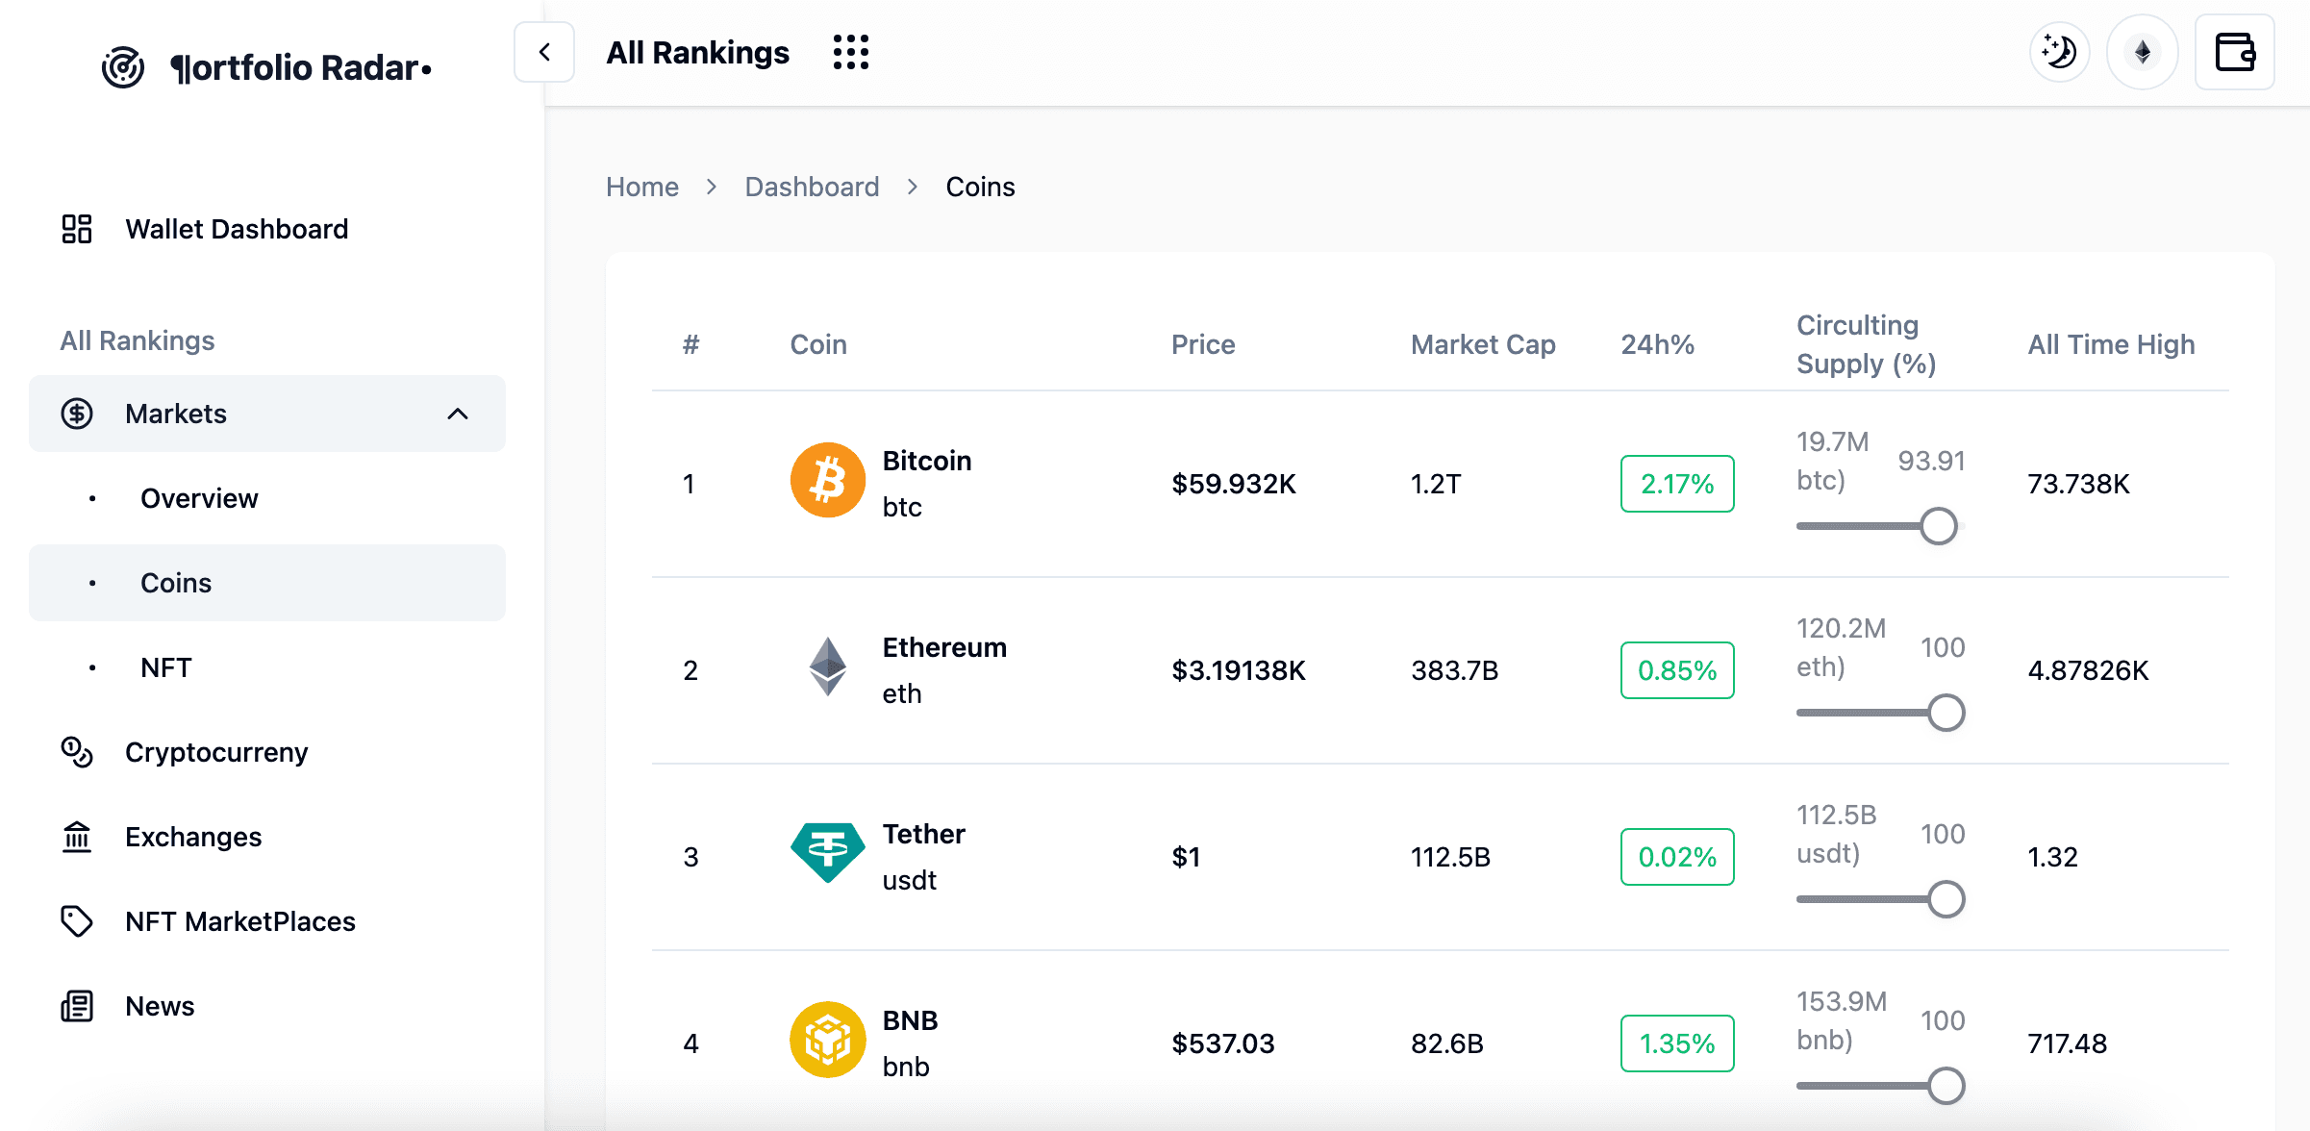Click the Ethereum name in the table

pyautogui.click(x=944, y=647)
